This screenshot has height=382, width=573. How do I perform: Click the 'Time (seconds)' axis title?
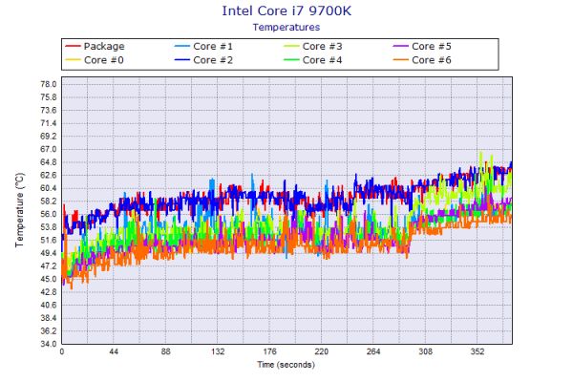286,365
